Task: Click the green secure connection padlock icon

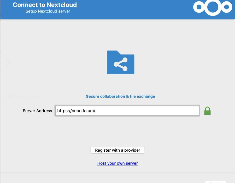Action: pos(207,111)
